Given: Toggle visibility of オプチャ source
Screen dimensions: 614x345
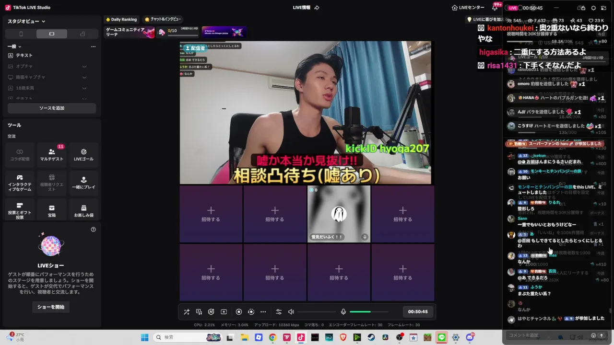Looking at the screenshot, I should [84, 66].
